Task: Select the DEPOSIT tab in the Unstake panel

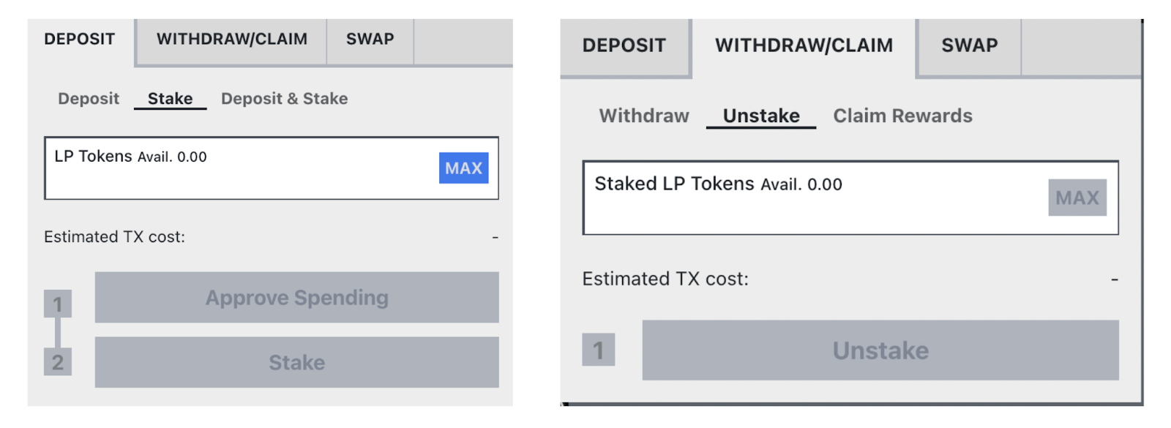Action: (624, 45)
